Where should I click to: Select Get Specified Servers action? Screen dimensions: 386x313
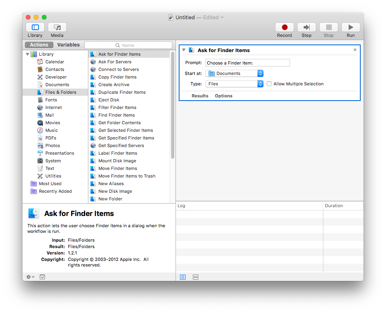tap(129, 145)
